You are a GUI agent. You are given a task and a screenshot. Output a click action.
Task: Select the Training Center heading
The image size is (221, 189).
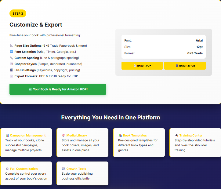pos(191,136)
